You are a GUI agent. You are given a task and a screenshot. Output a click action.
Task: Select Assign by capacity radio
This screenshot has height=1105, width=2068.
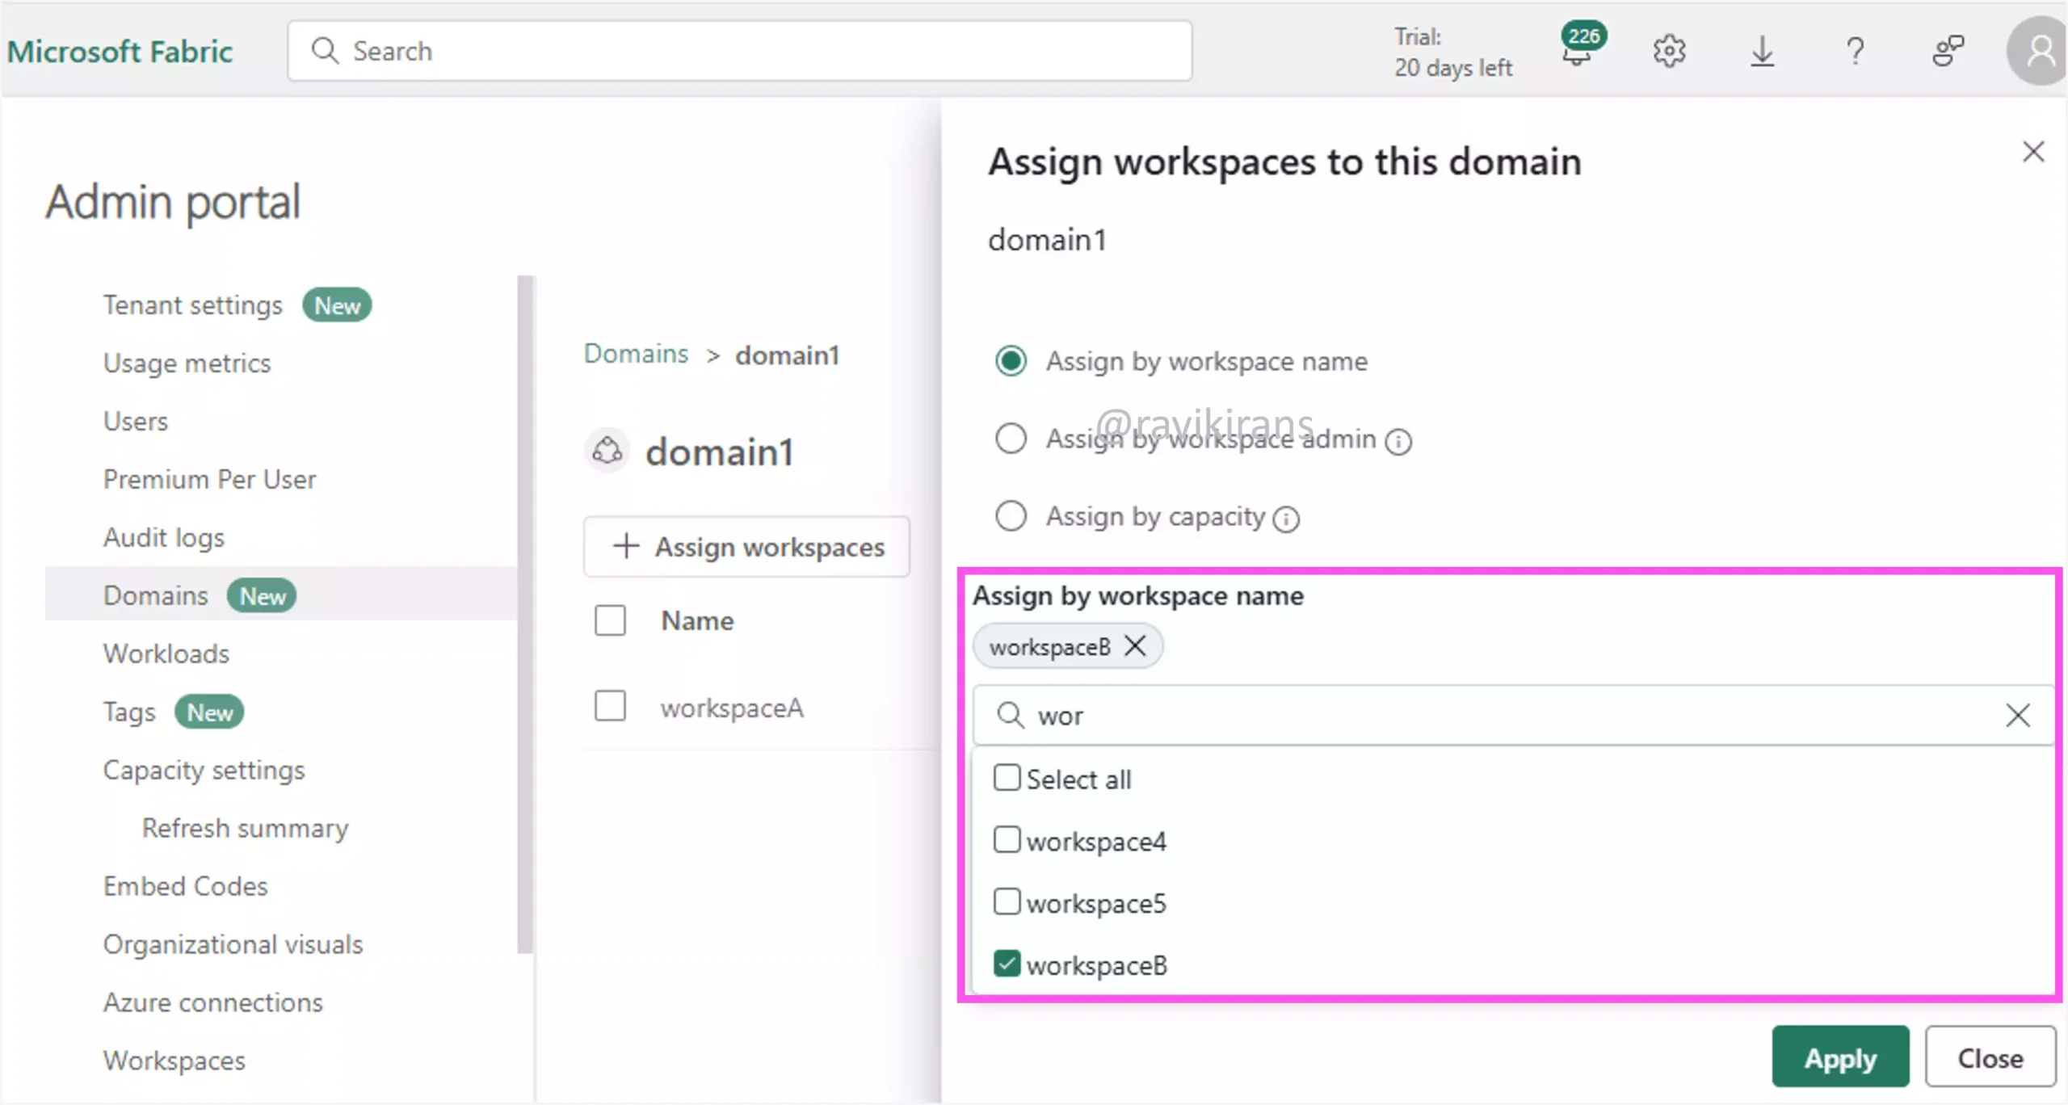1011,515
